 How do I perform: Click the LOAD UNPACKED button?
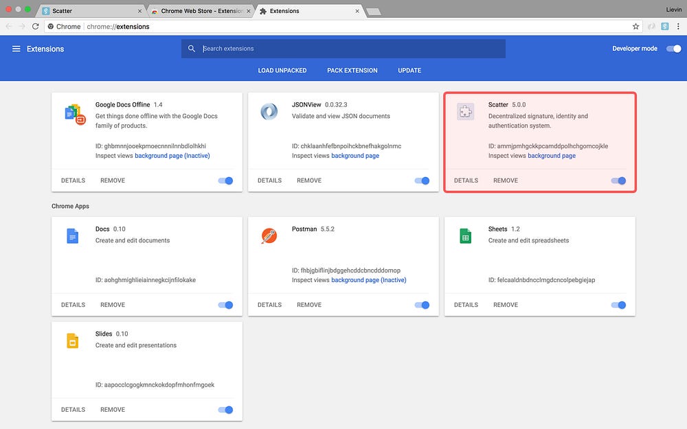[282, 71]
